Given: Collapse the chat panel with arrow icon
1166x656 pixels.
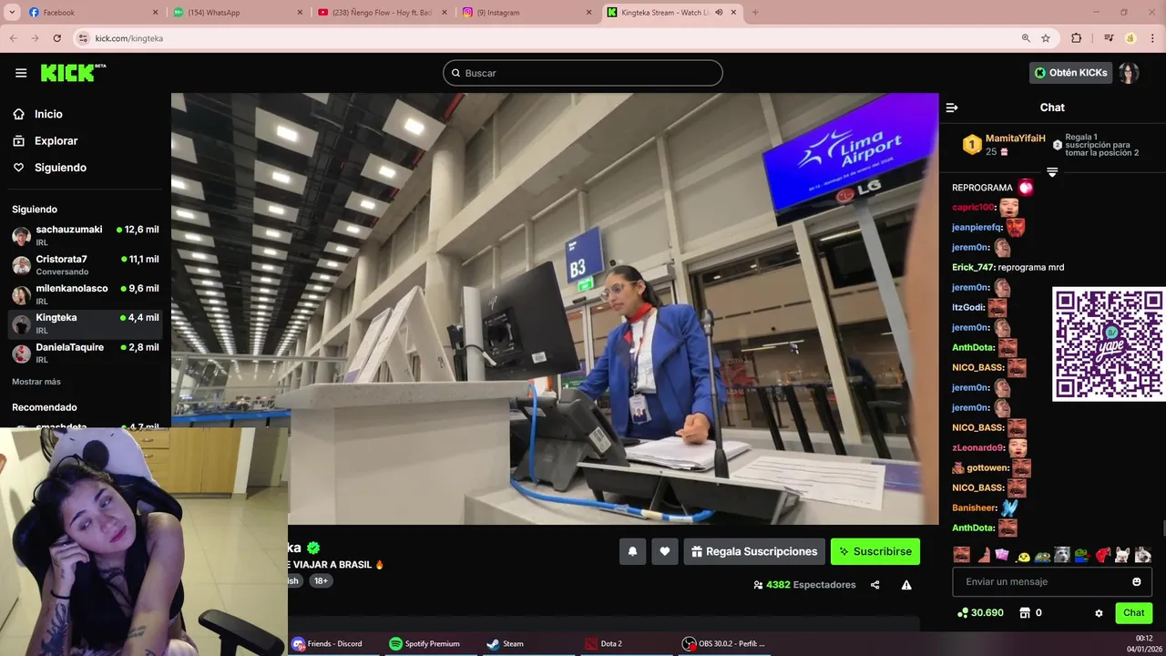Looking at the screenshot, I should [952, 108].
